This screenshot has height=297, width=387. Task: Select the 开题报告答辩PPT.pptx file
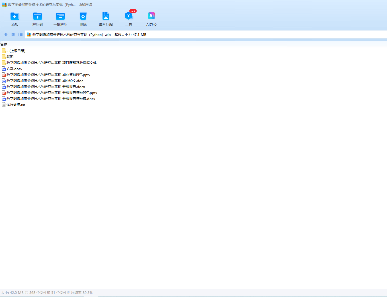click(50, 93)
